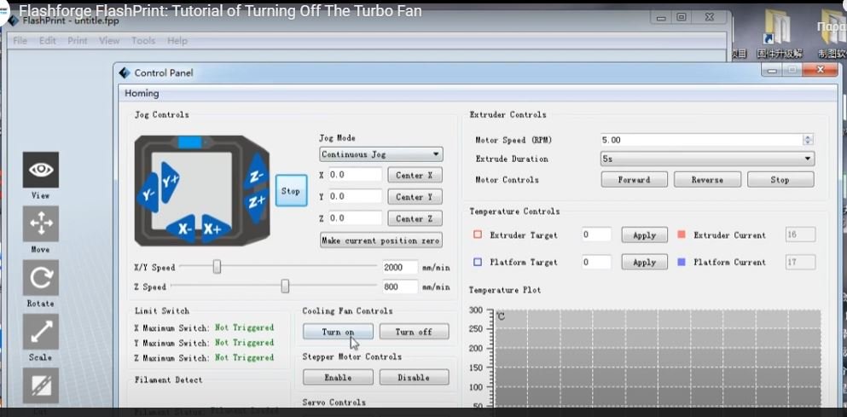Focus the Y position field
The width and height of the screenshot is (847, 417).
tap(355, 197)
